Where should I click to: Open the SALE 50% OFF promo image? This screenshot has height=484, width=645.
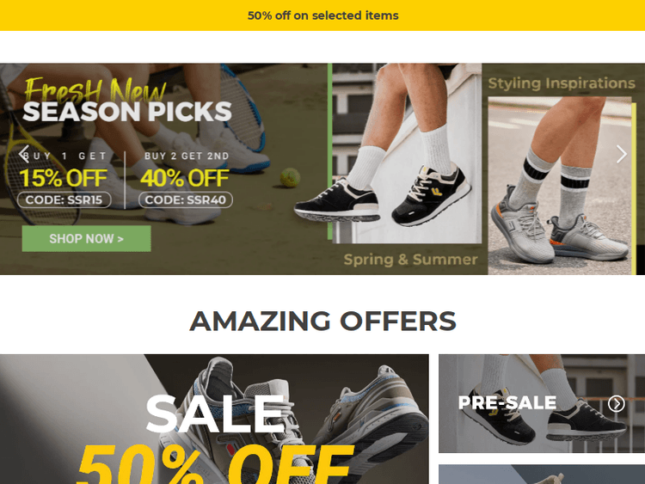(214, 419)
